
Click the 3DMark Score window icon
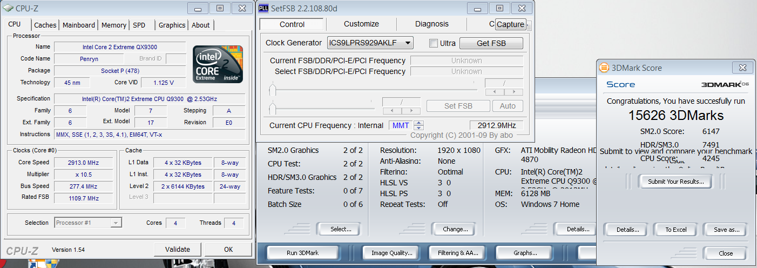pyautogui.click(x=604, y=68)
